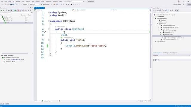Click the Property Pages wrench in Properties panel

point(159,60)
